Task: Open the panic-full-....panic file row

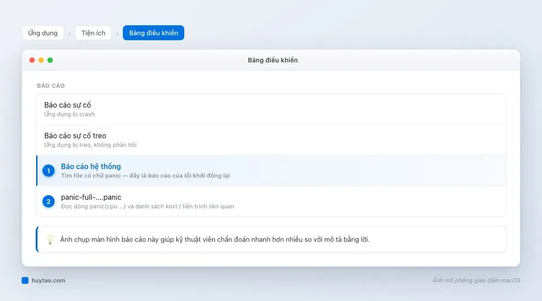Action: point(271,202)
